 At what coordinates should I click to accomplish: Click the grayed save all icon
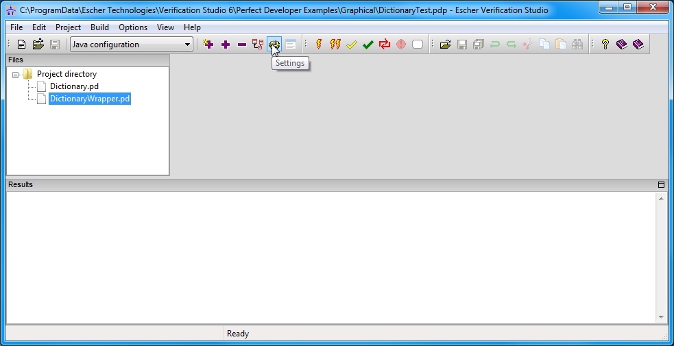(479, 45)
